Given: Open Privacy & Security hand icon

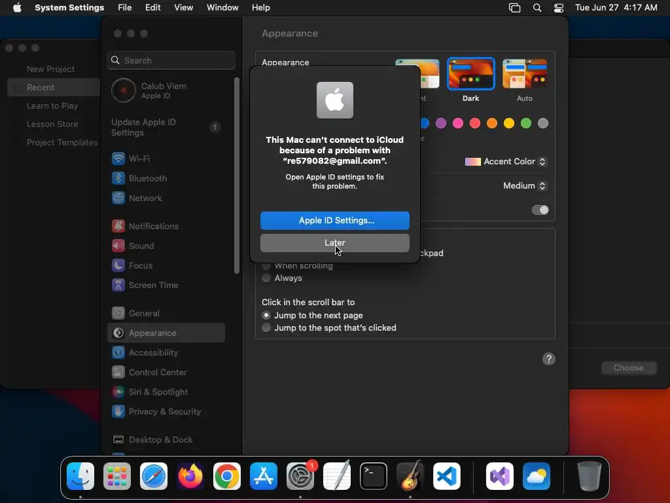Looking at the screenshot, I should [118, 411].
